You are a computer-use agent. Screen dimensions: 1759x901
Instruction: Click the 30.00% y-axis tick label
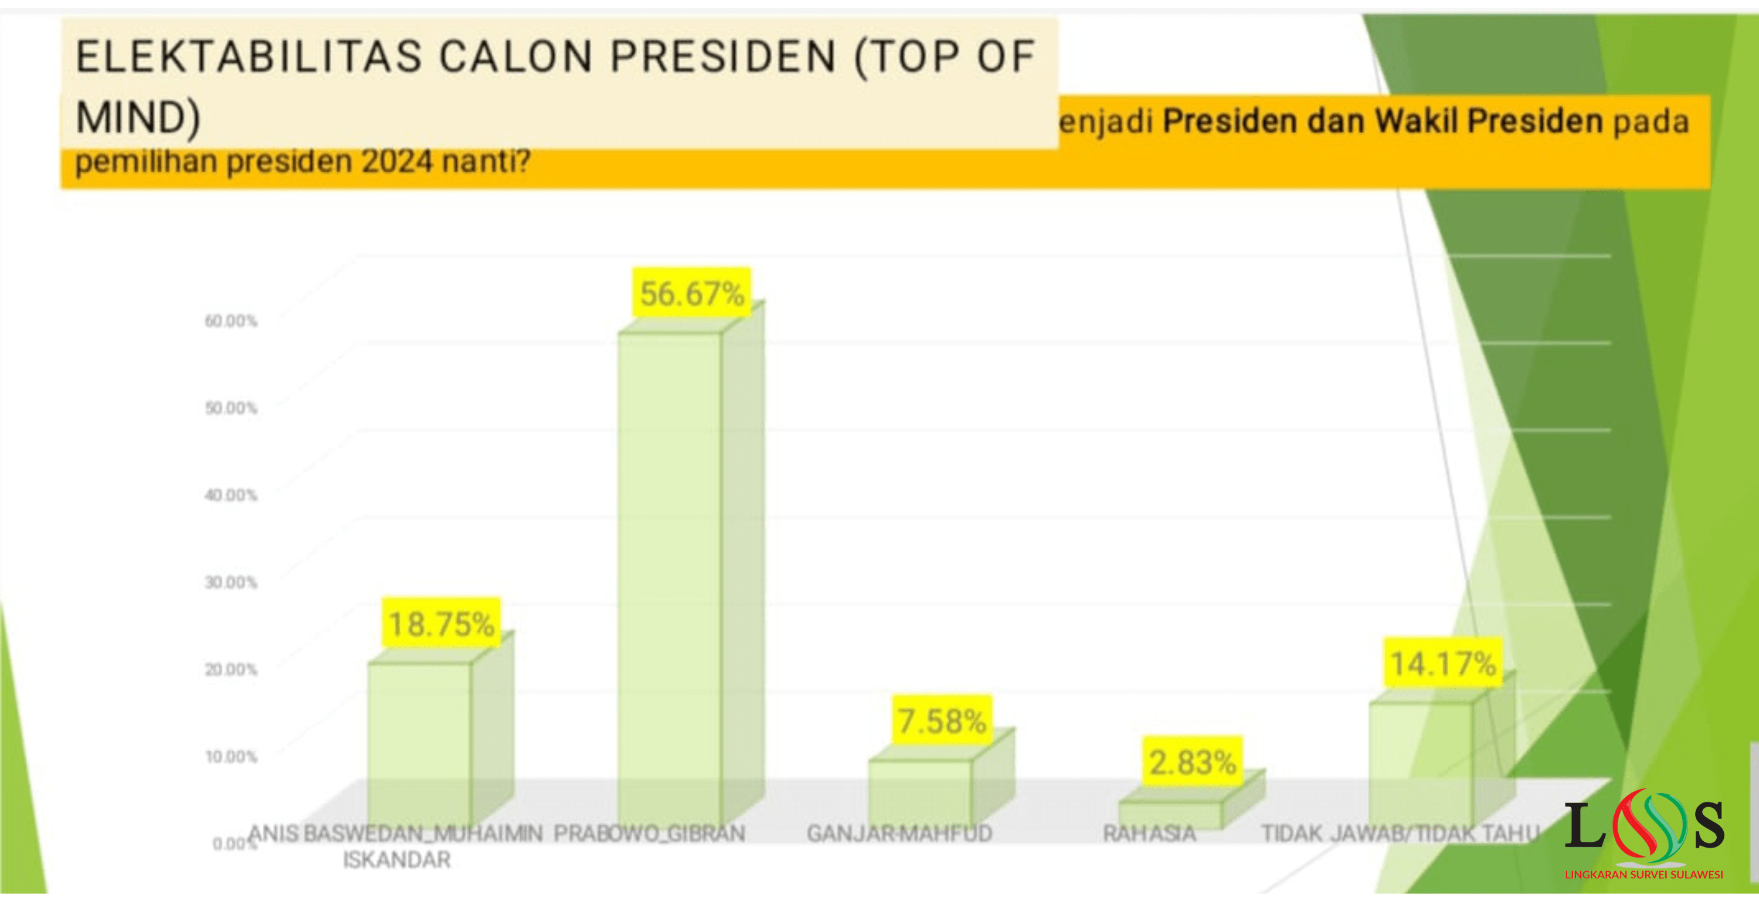231,582
